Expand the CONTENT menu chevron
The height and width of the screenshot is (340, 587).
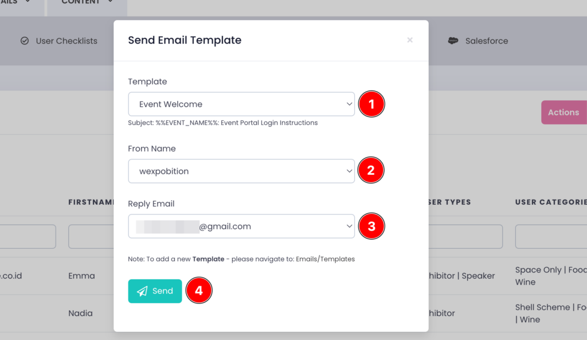click(109, 2)
